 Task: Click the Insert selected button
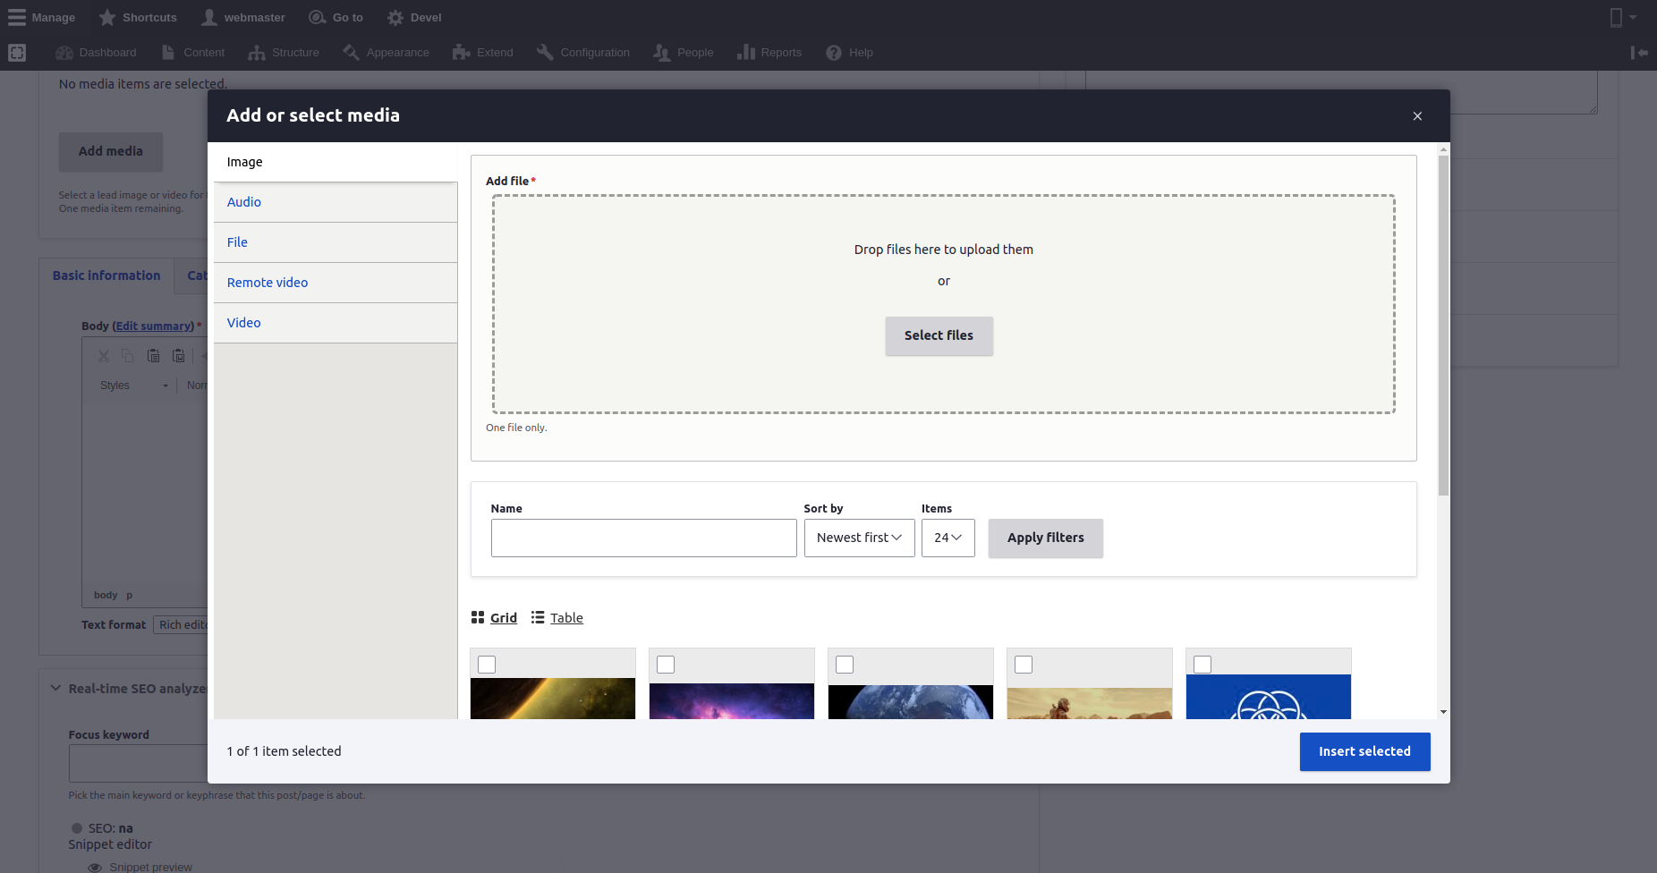tap(1364, 751)
